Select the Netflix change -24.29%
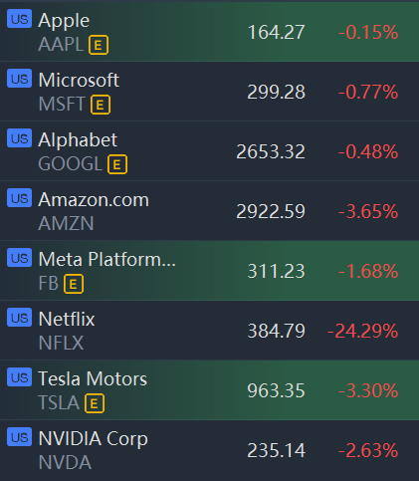Image resolution: width=419 pixels, height=481 pixels. (362, 331)
